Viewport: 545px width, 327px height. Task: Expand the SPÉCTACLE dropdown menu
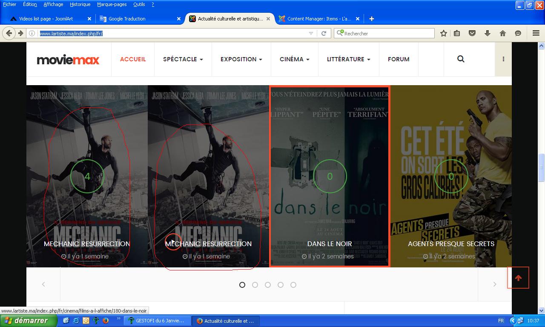coord(183,59)
